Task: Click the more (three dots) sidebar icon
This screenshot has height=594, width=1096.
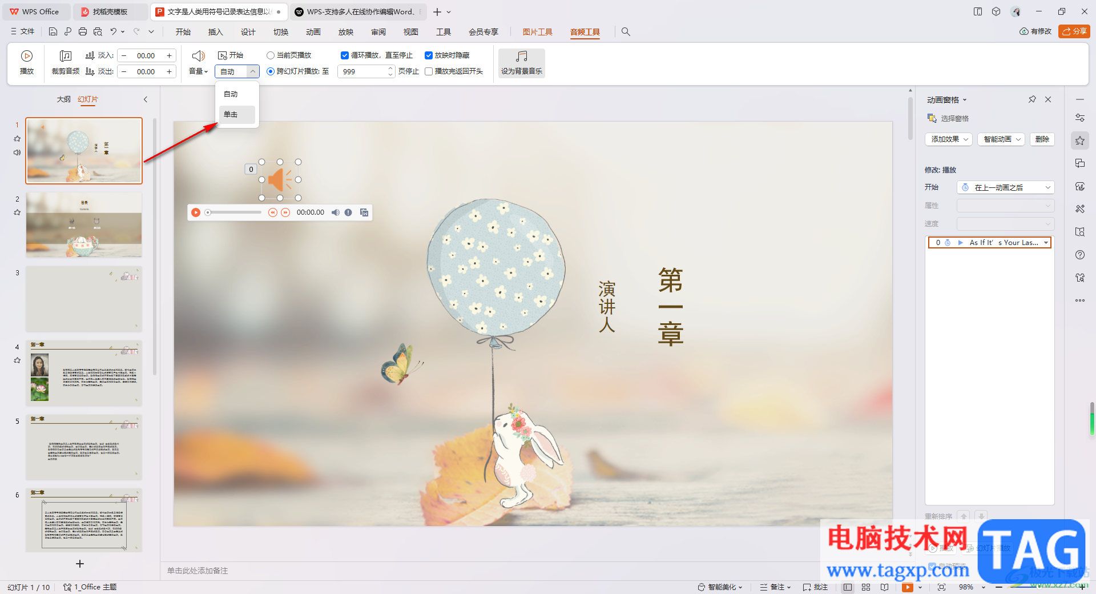Action: 1080,300
